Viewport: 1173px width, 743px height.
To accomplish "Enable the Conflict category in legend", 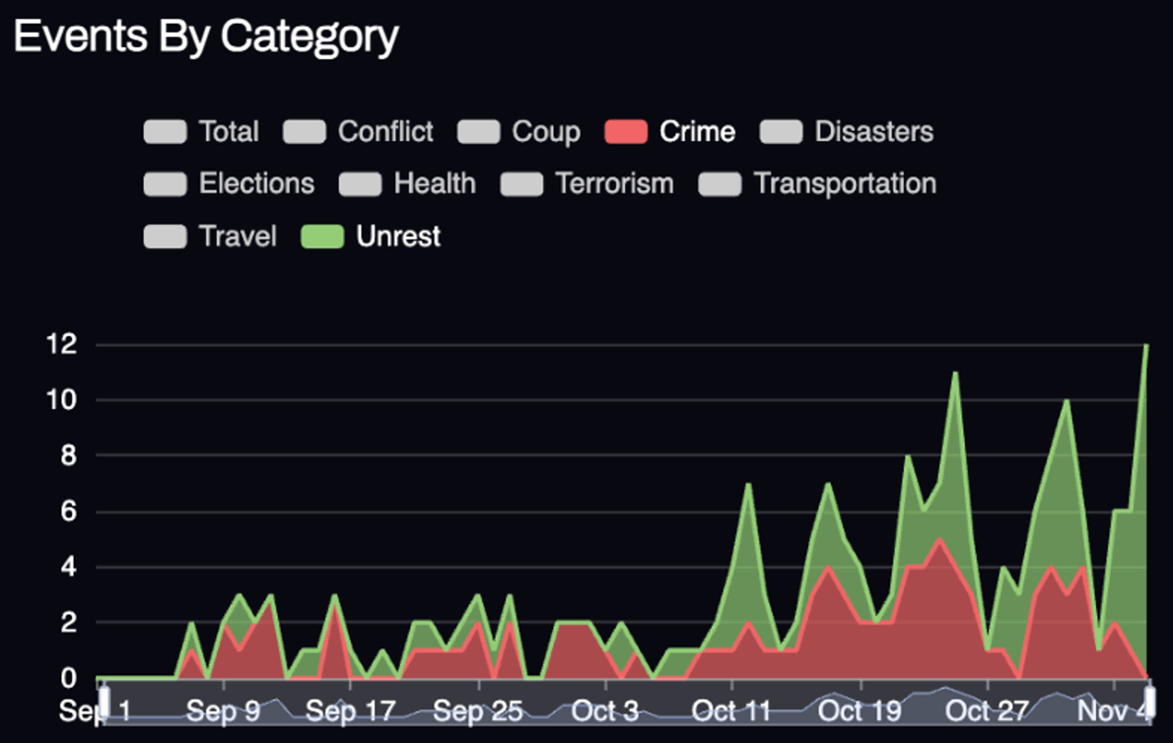I will pyautogui.click(x=304, y=132).
